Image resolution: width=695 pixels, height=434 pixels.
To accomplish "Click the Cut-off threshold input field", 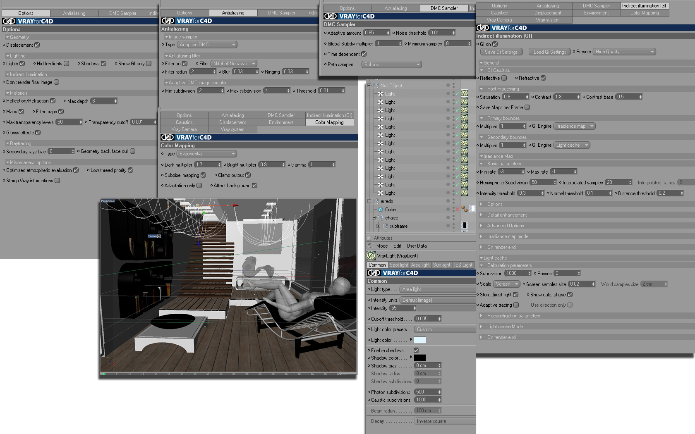I will 428,319.
